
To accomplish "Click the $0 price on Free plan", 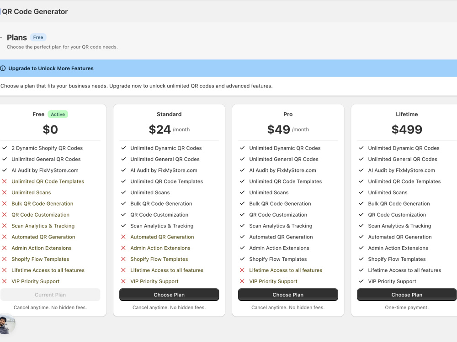I will (x=50, y=130).
